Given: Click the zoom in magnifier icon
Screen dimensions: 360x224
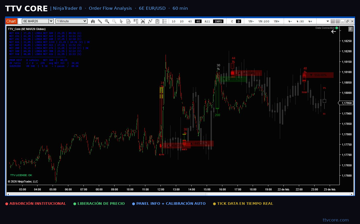Looking at the screenshot, I should [x=107, y=21].
